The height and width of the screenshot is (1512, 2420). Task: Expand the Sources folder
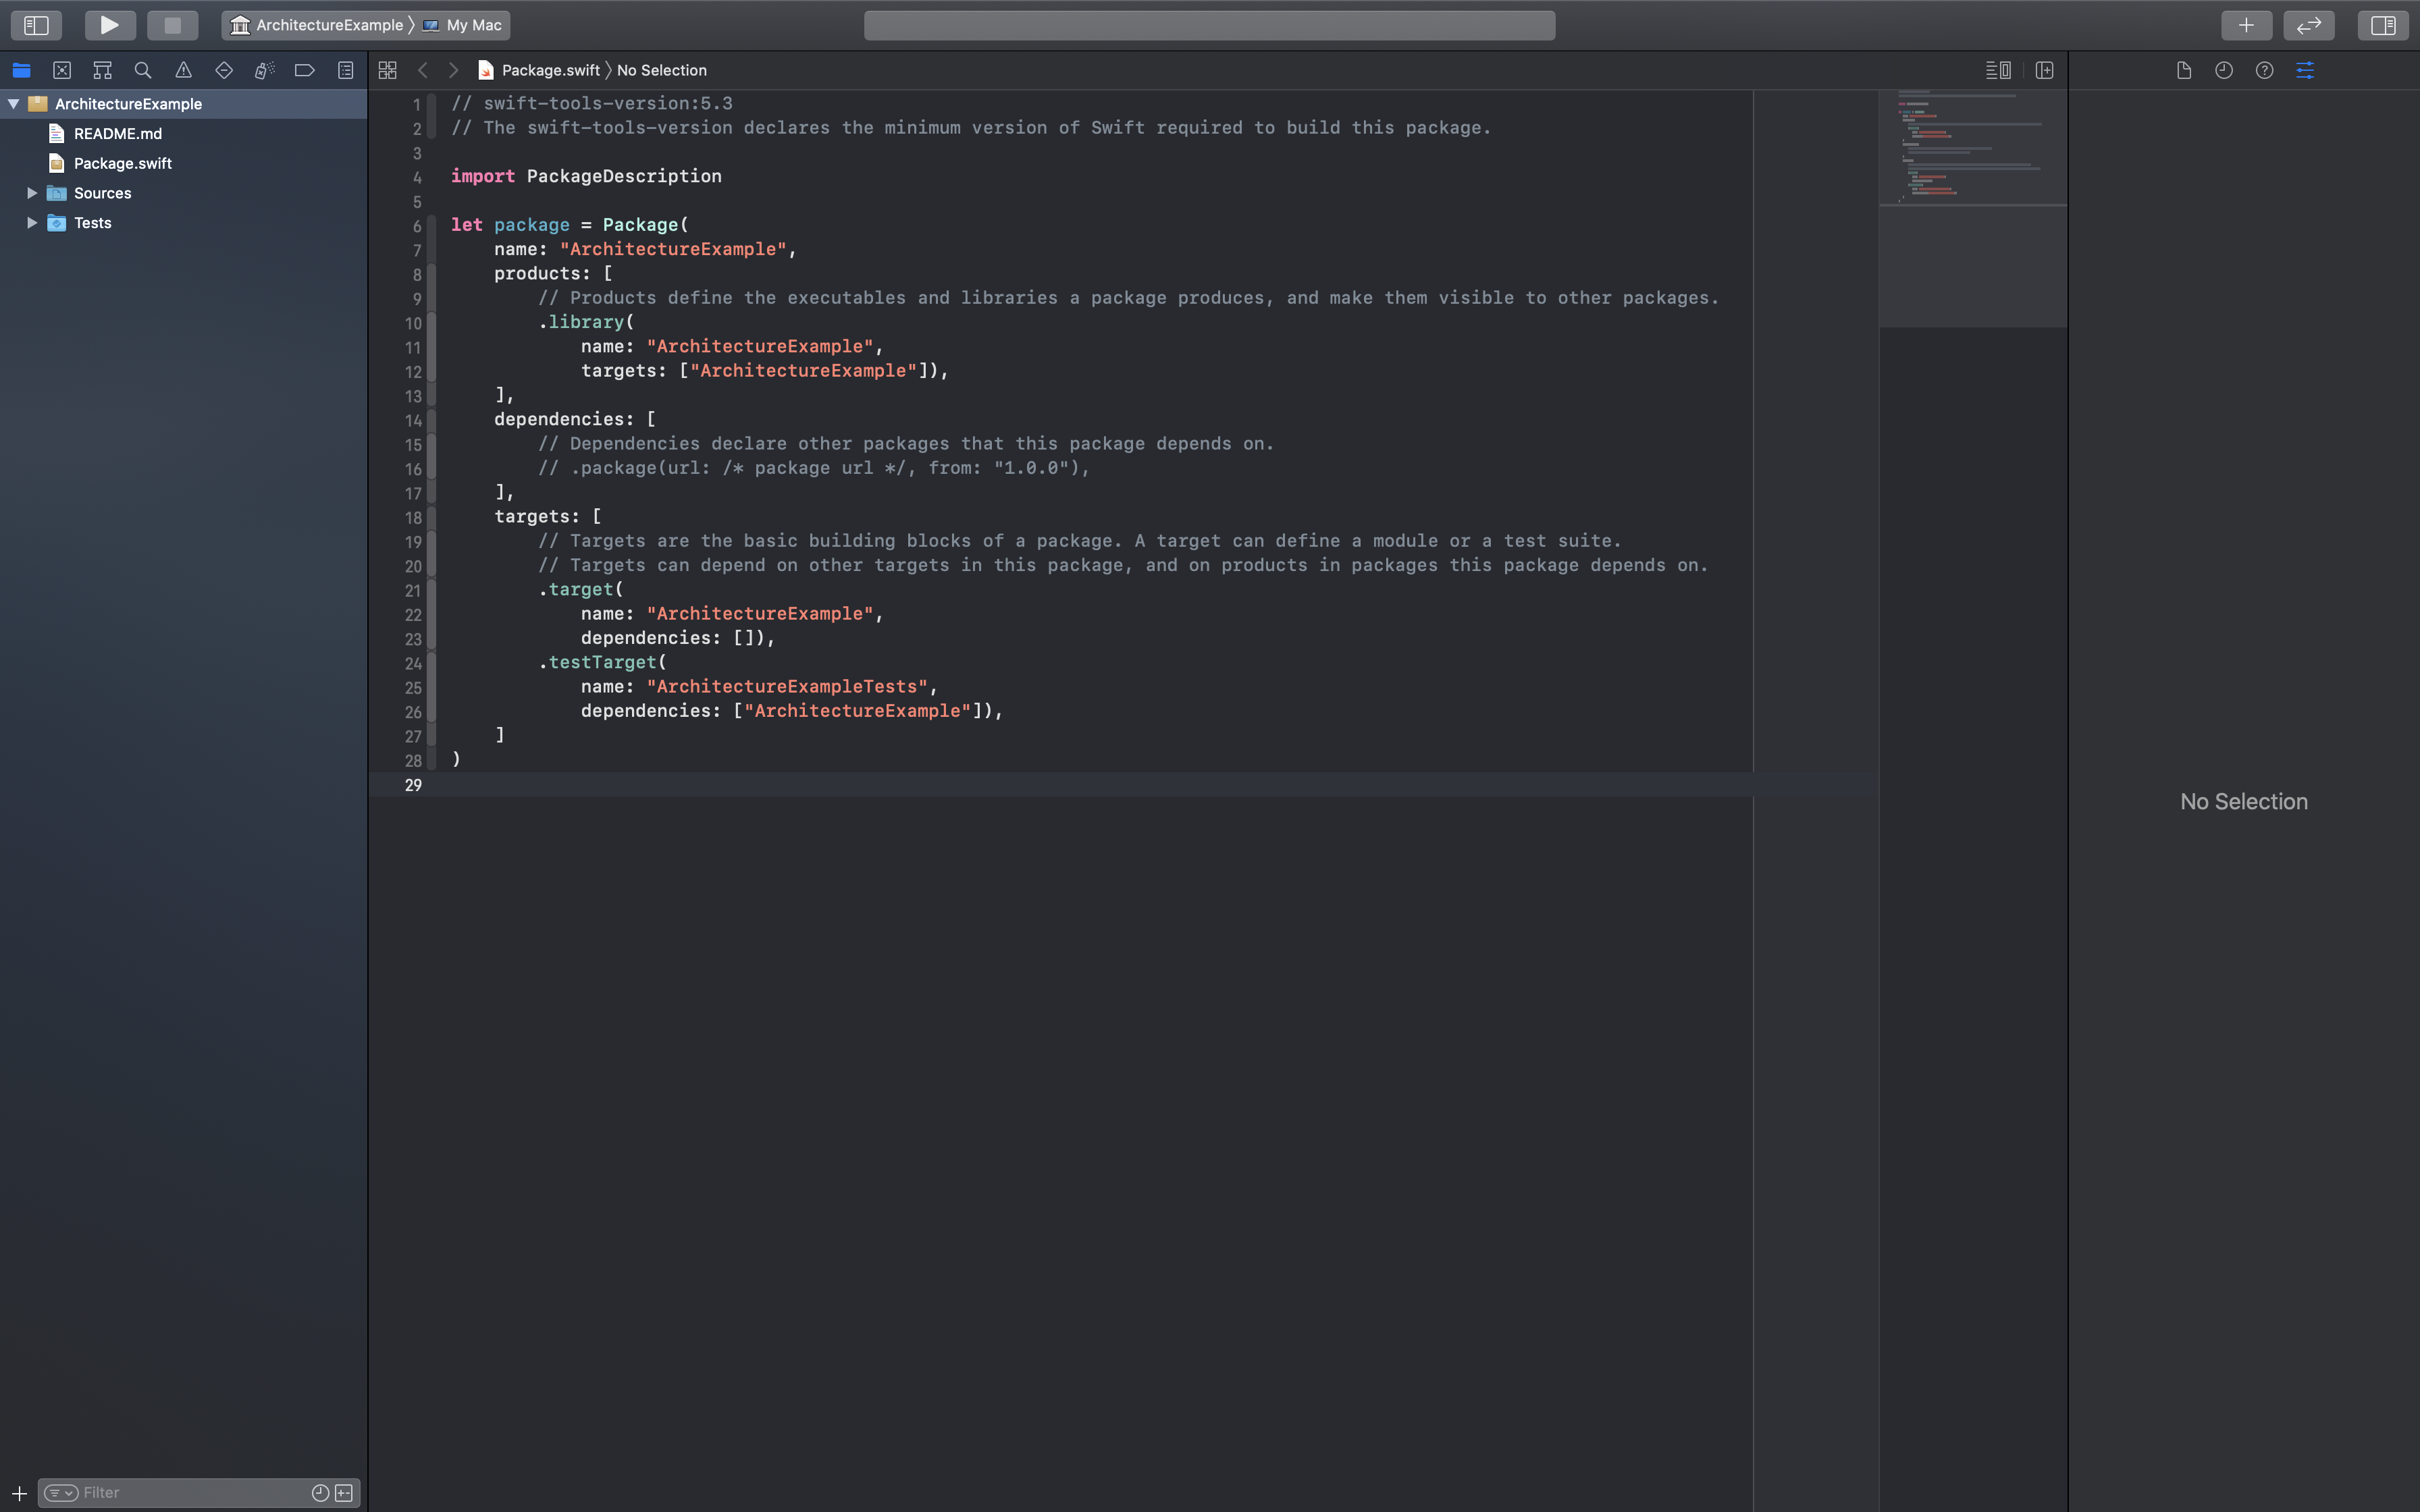coord(32,193)
